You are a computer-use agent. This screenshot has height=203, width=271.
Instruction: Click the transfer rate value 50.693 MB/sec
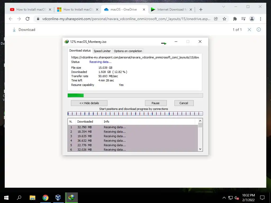(x=108, y=76)
